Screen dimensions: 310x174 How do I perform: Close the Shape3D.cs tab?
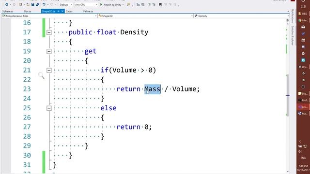click(62, 12)
